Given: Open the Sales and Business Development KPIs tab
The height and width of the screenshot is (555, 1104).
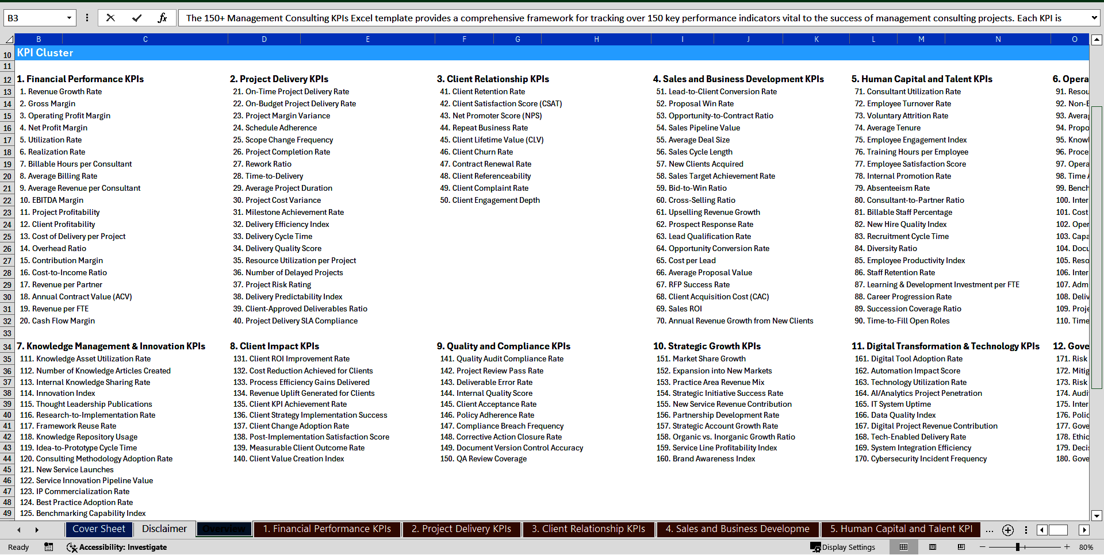Looking at the screenshot, I should click(738, 529).
